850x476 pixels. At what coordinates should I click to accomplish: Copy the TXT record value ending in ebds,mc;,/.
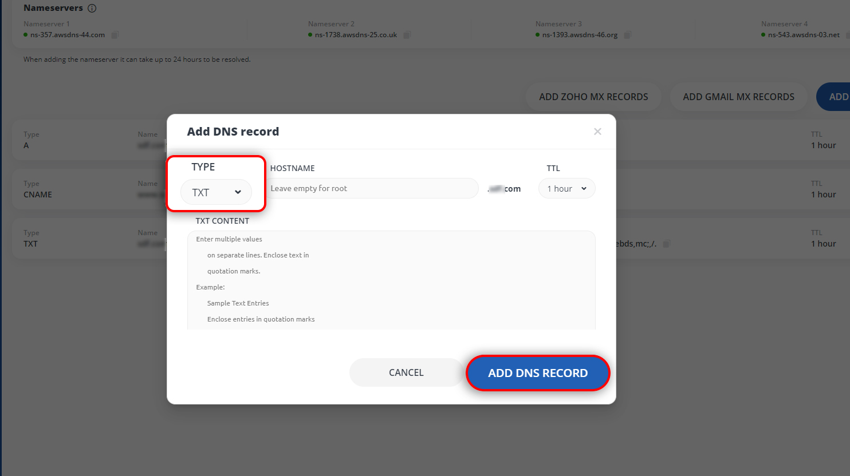tap(666, 244)
